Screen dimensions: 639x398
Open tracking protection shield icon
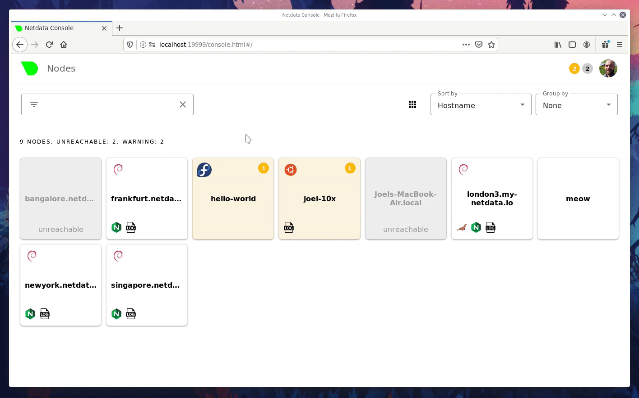130,45
